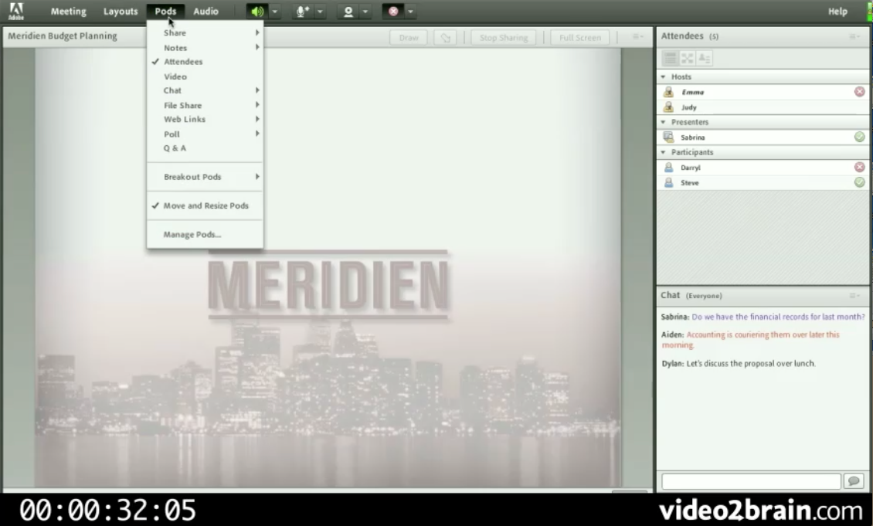Select participant Steve in attendees
The width and height of the screenshot is (873, 526).
[x=763, y=182]
